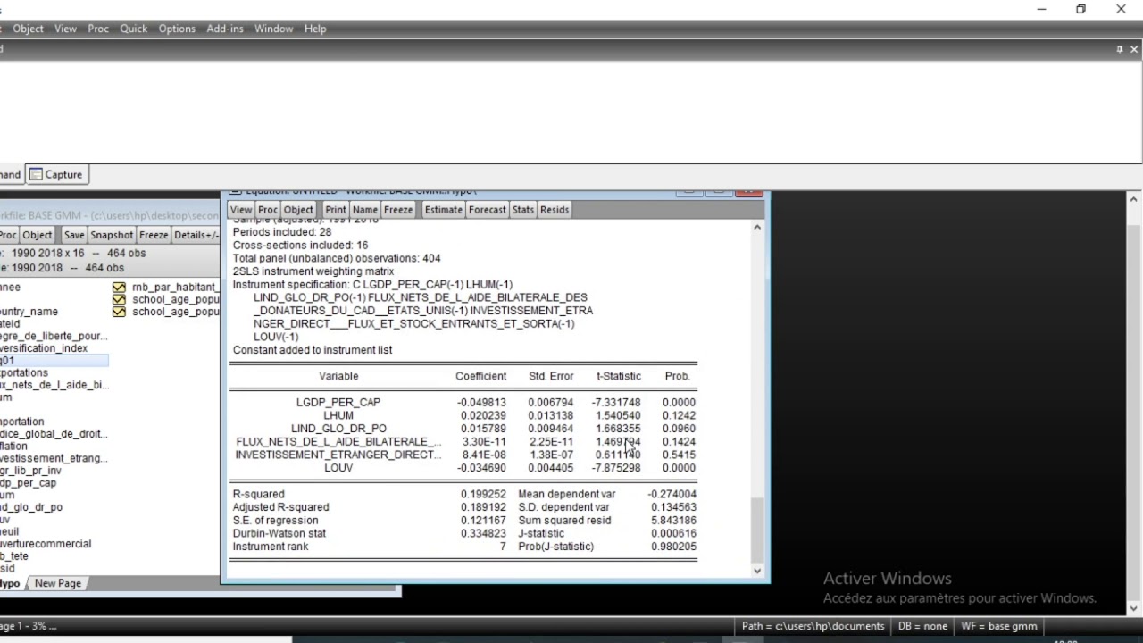Select the country_name series

[29, 312]
